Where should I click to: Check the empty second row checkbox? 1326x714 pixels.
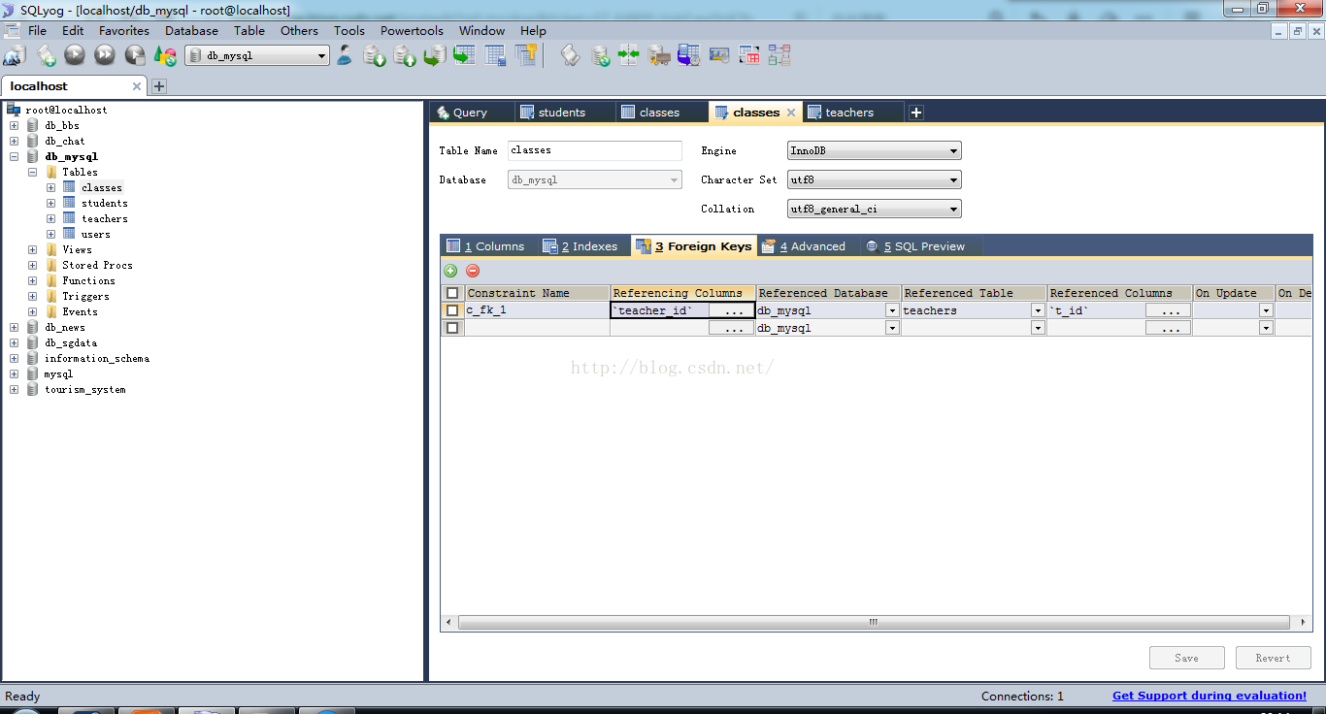pos(452,328)
